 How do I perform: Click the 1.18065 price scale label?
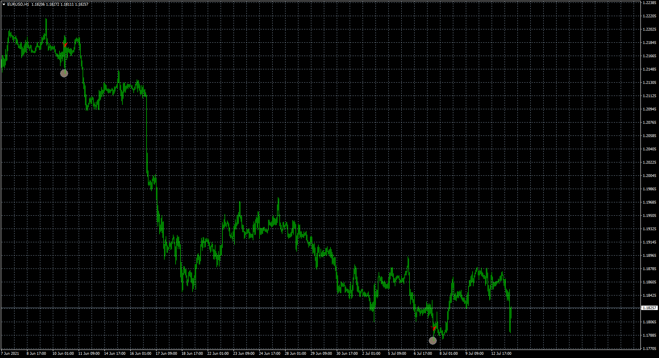point(649,322)
